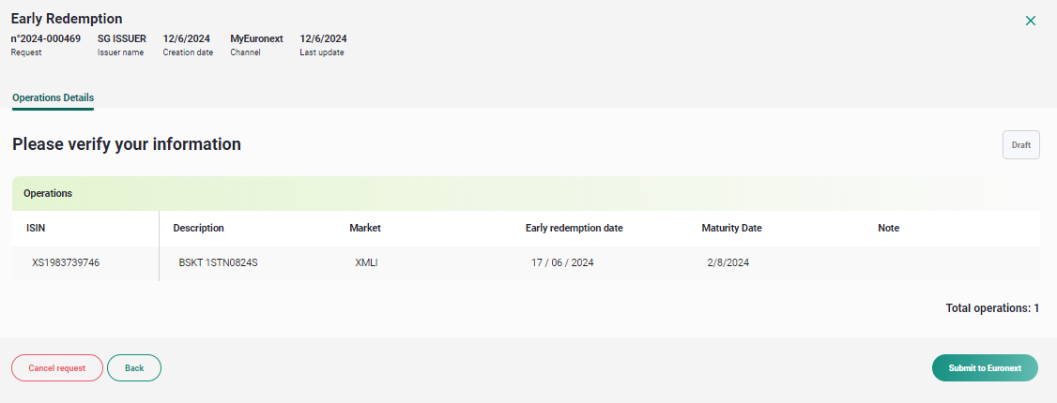The image size is (1057, 403).
Task: Click the ISIN column header
Action: click(36, 228)
